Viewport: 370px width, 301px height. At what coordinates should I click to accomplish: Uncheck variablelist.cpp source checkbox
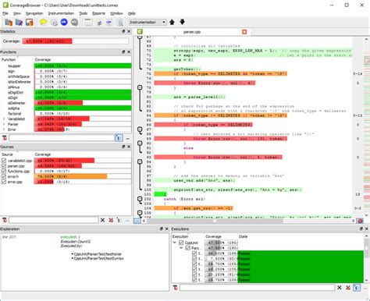[x=4, y=161]
